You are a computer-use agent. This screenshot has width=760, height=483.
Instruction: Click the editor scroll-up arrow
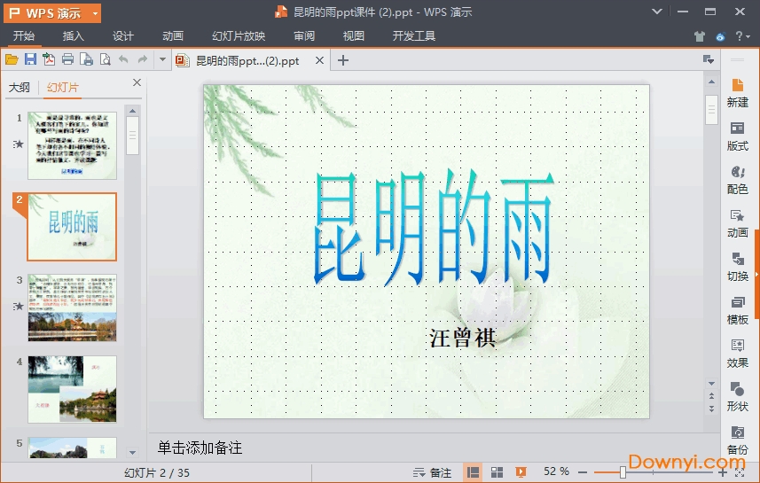tap(711, 82)
